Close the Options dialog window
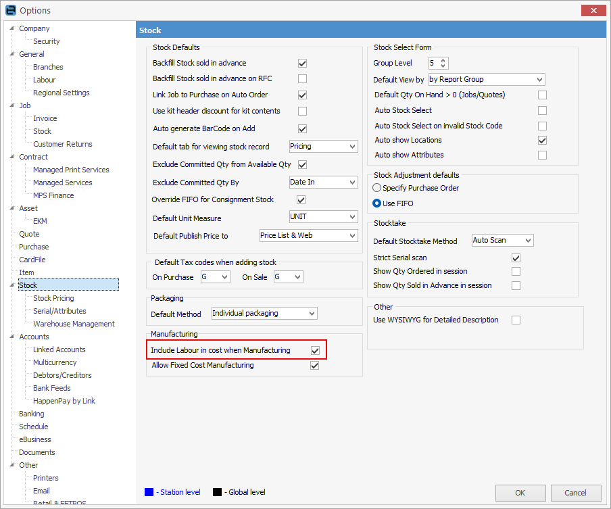Image resolution: width=611 pixels, height=509 pixels. 593,10
